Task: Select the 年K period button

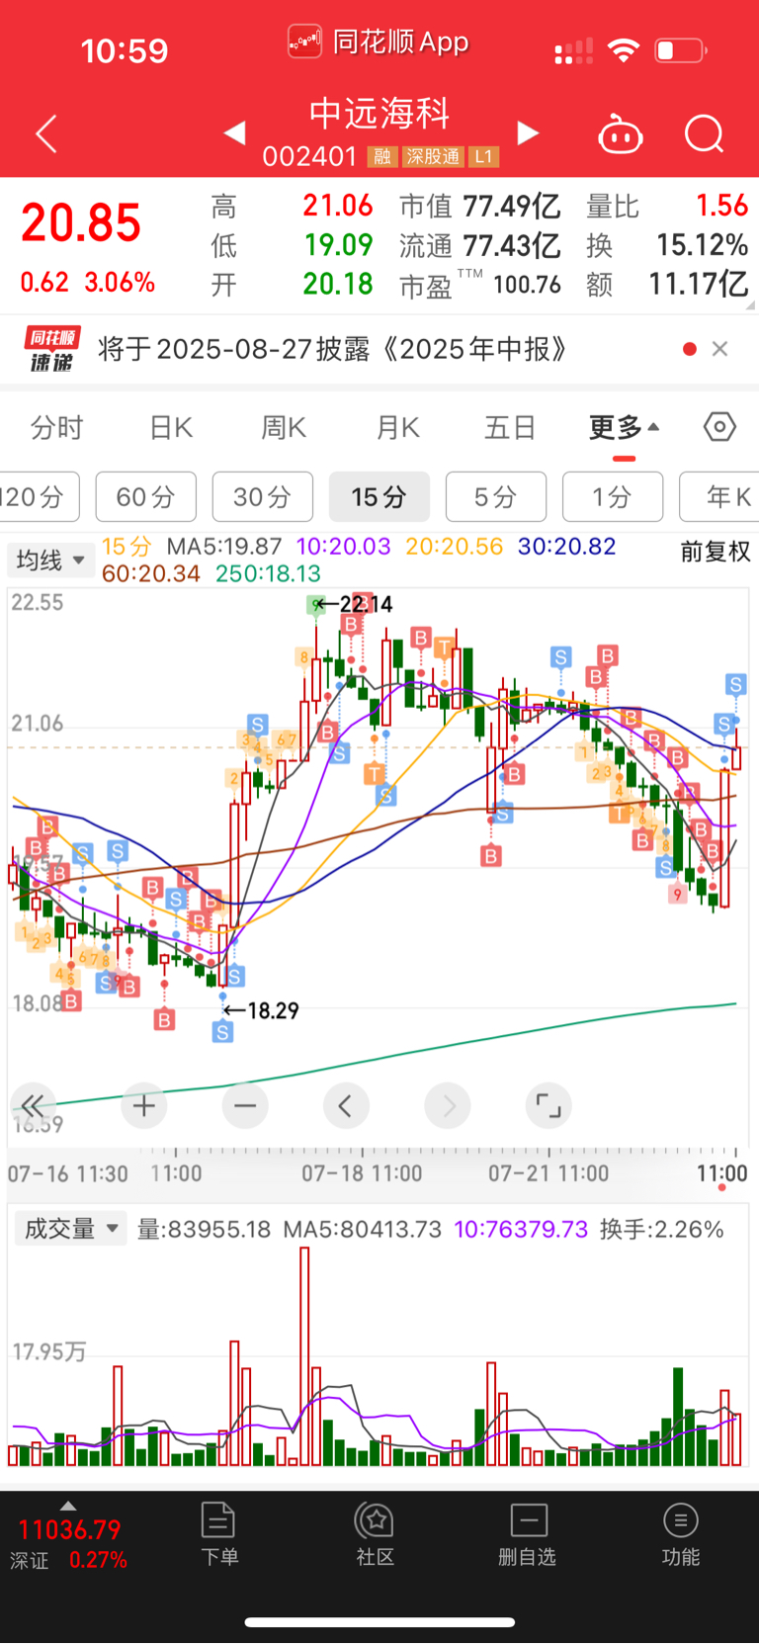Action: pyautogui.click(x=719, y=496)
